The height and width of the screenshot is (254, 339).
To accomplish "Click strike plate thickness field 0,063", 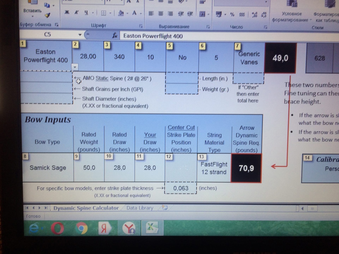I will [181, 188].
